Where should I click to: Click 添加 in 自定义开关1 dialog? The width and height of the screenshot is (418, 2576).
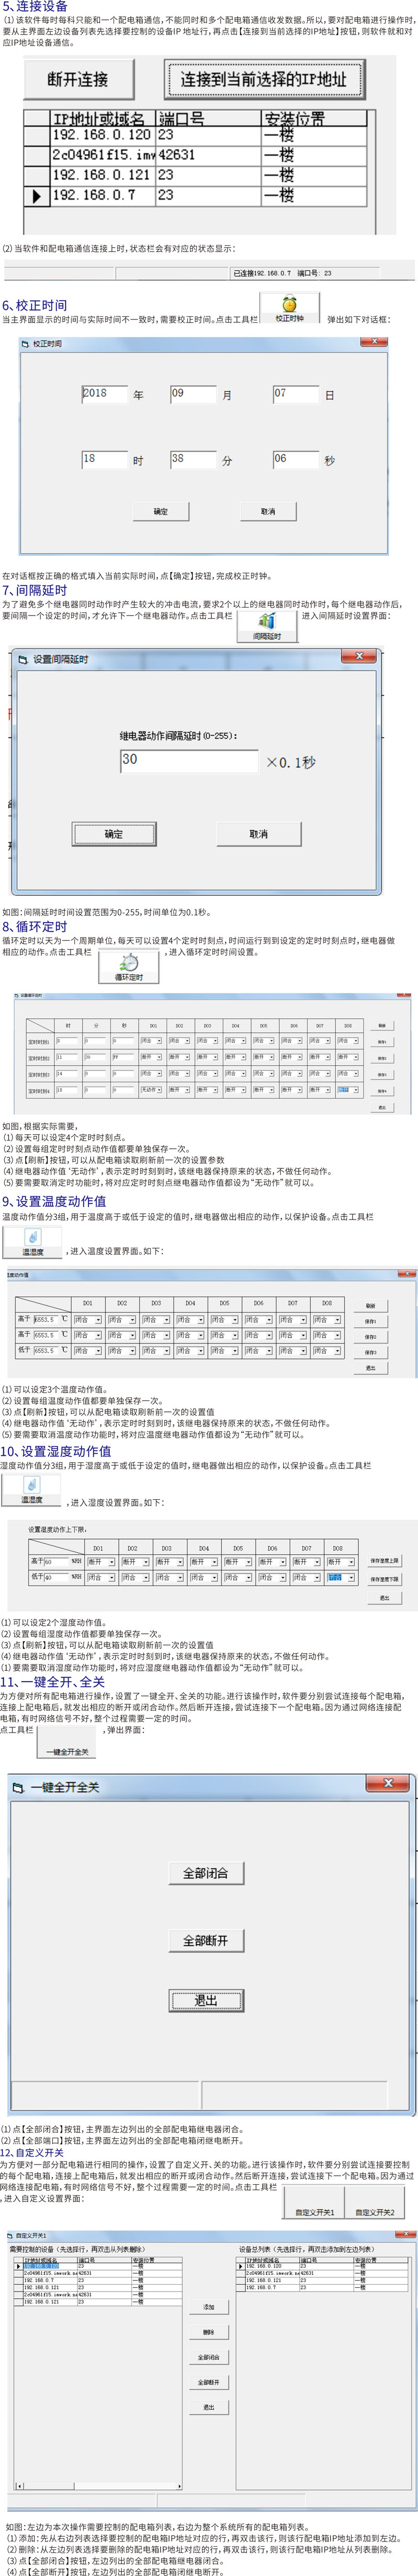(x=208, y=2307)
